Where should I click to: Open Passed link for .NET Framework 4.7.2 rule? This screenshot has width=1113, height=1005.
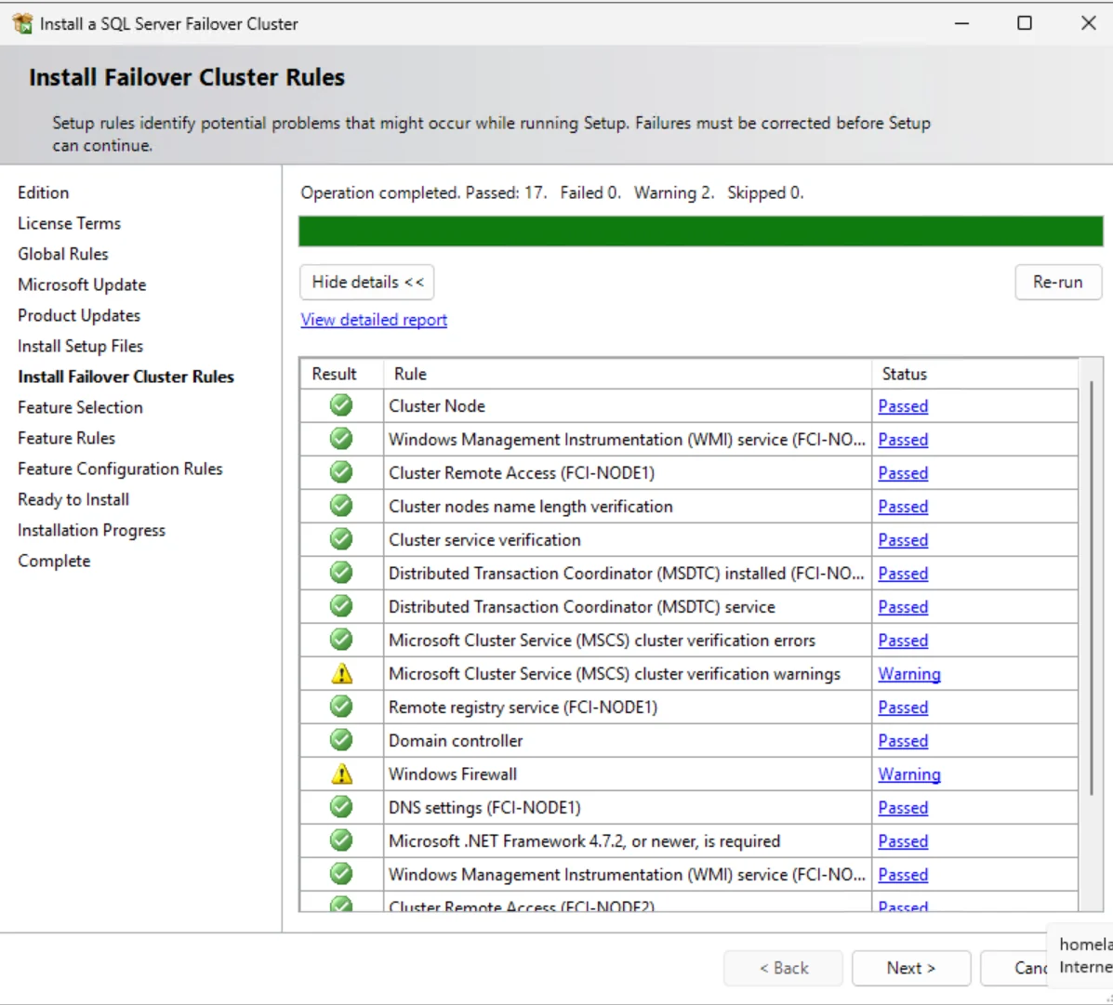[903, 841]
